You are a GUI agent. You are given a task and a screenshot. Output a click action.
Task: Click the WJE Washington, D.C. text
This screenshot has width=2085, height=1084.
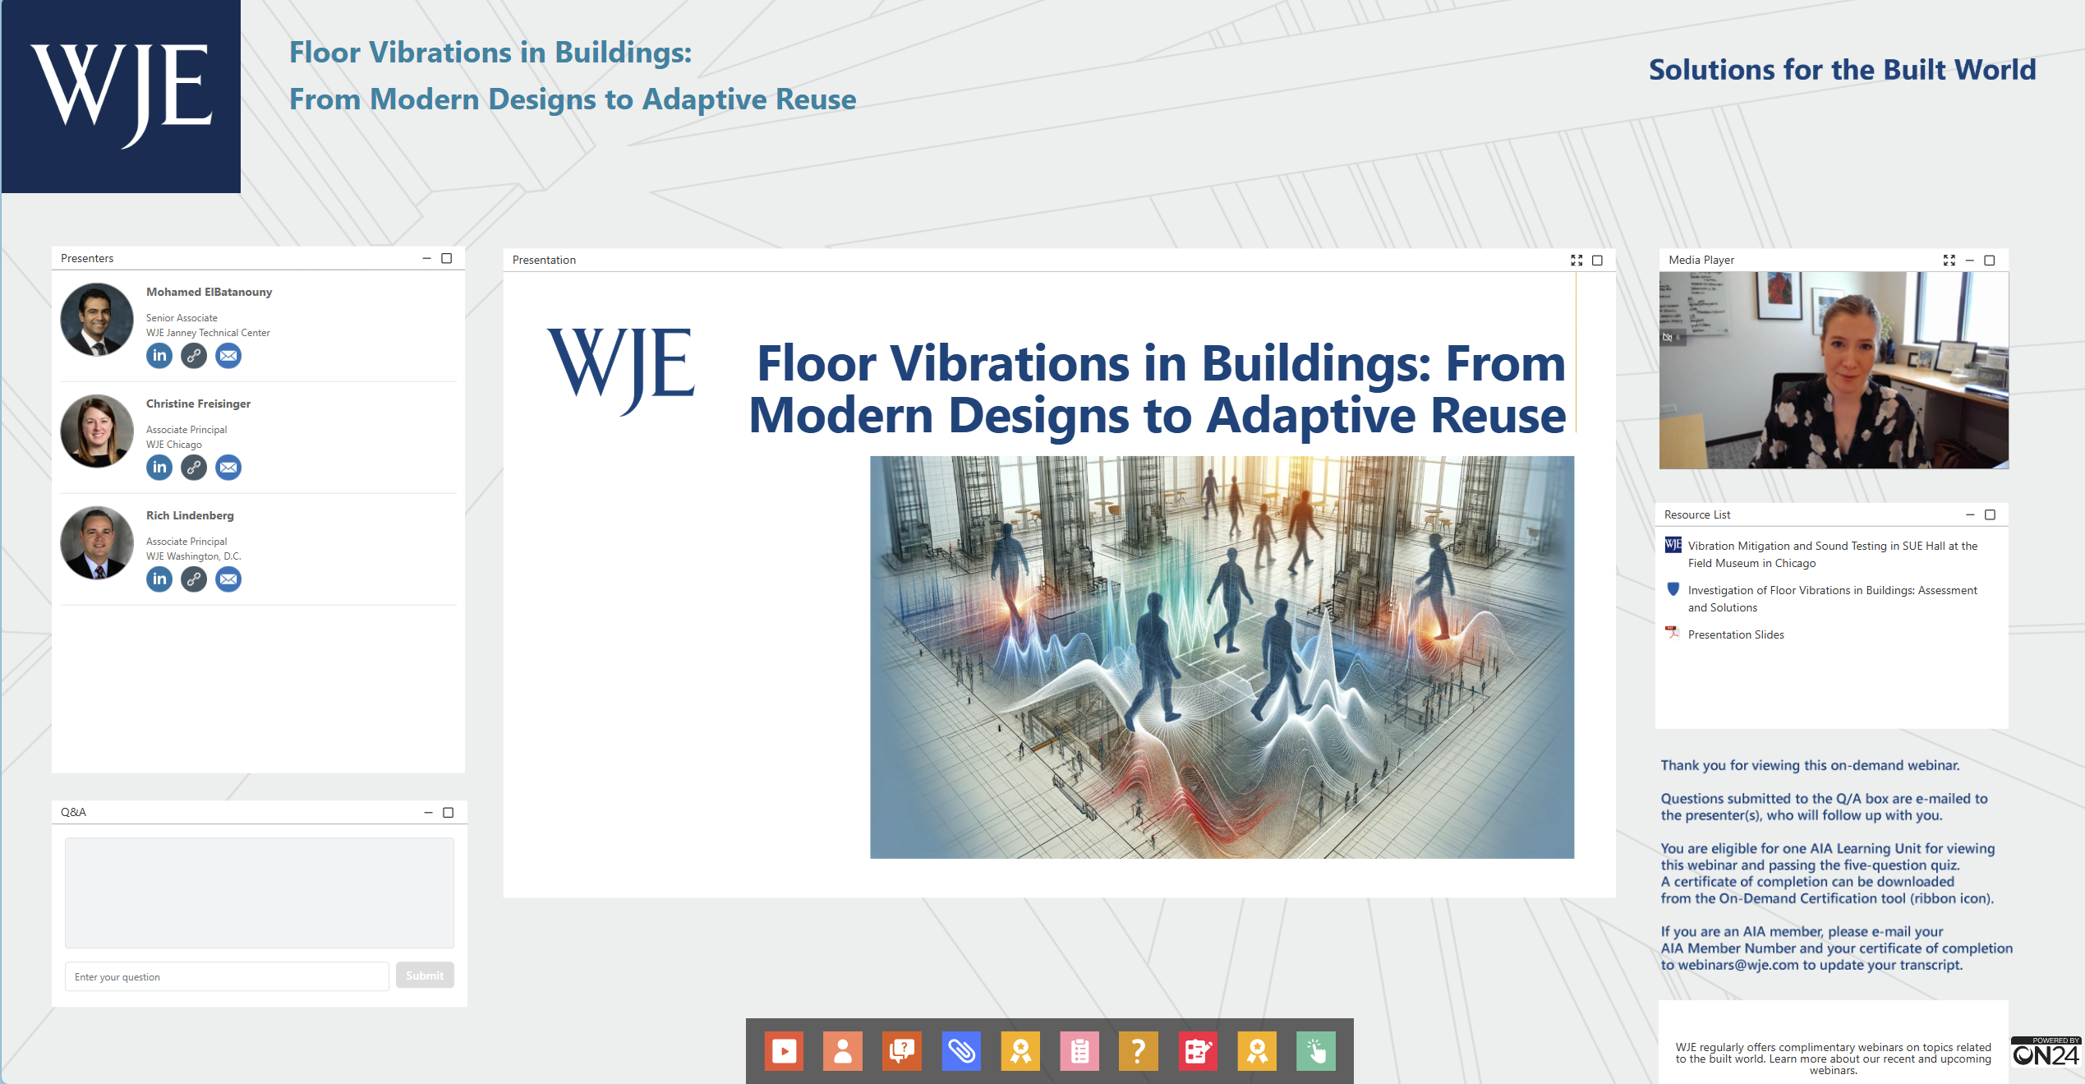point(194,556)
